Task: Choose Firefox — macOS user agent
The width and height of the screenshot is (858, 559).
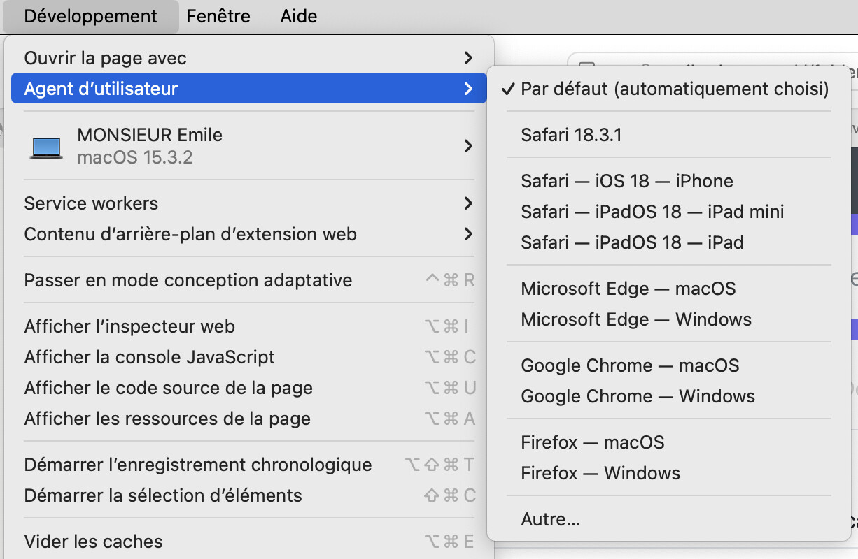Action: [668, 442]
